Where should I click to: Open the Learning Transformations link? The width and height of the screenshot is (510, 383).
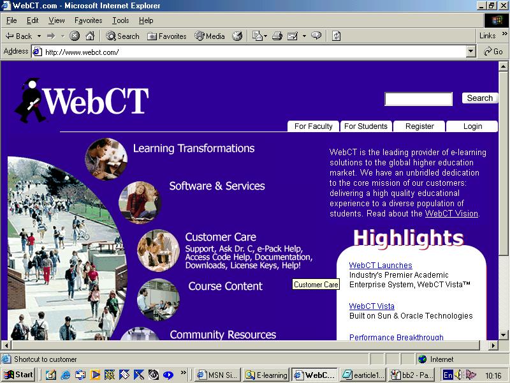(x=194, y=149)
